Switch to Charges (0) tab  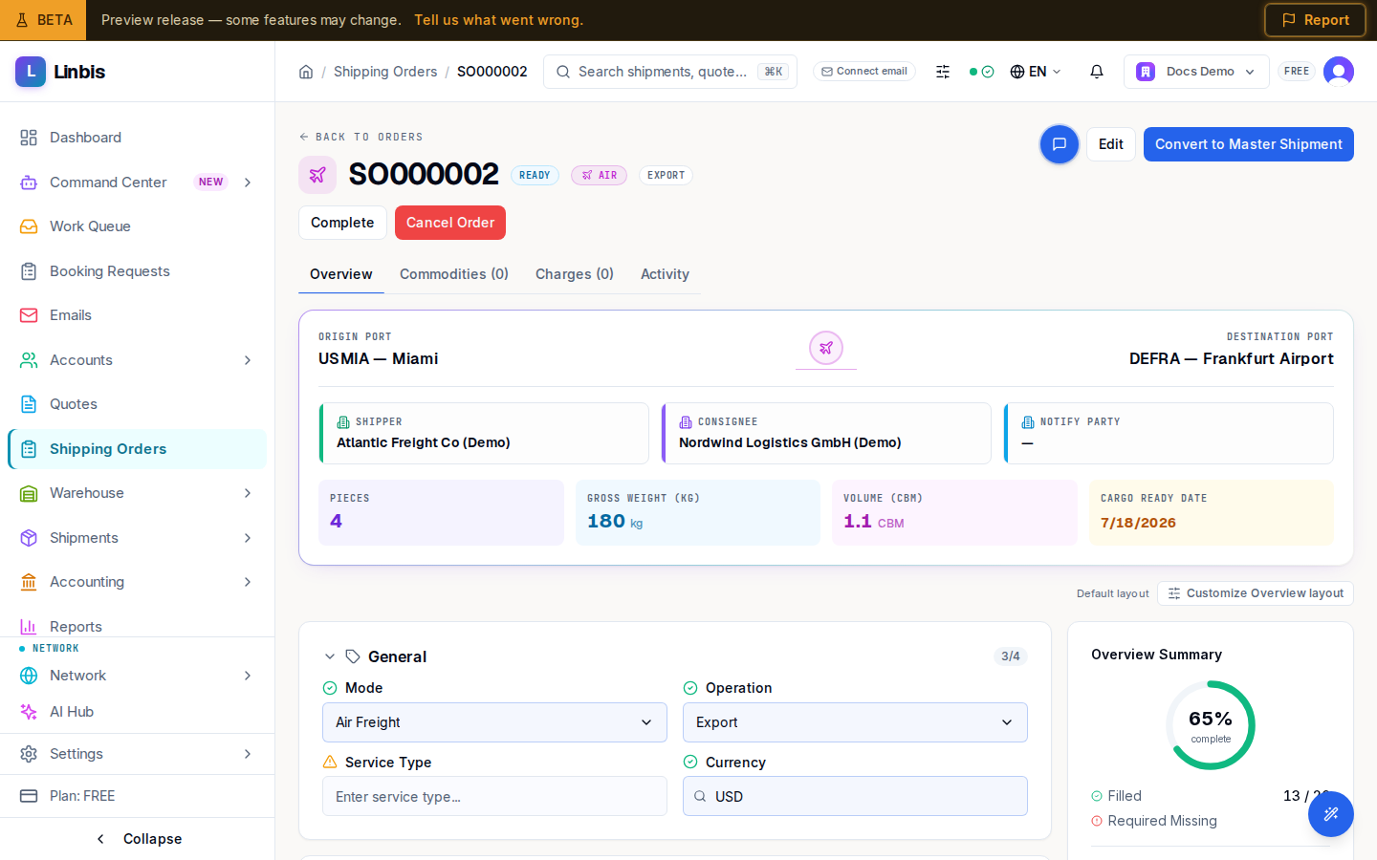pos(575,274)
